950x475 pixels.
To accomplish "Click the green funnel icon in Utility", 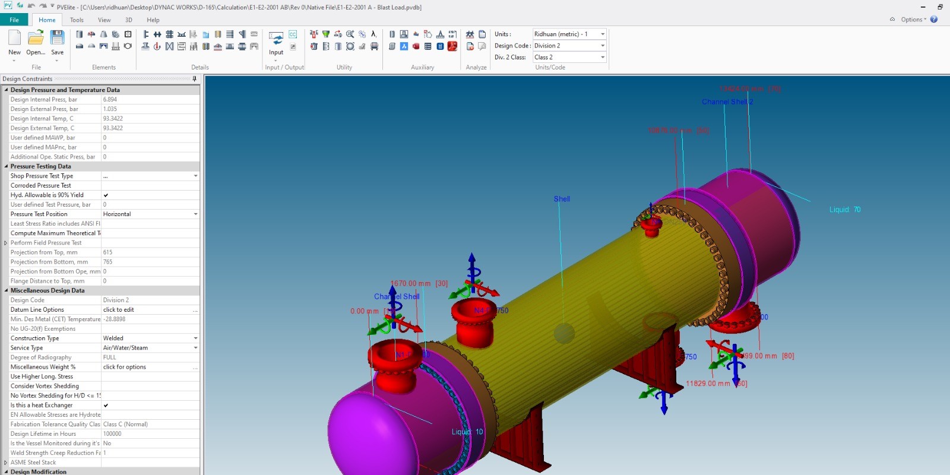I will 326,34.
